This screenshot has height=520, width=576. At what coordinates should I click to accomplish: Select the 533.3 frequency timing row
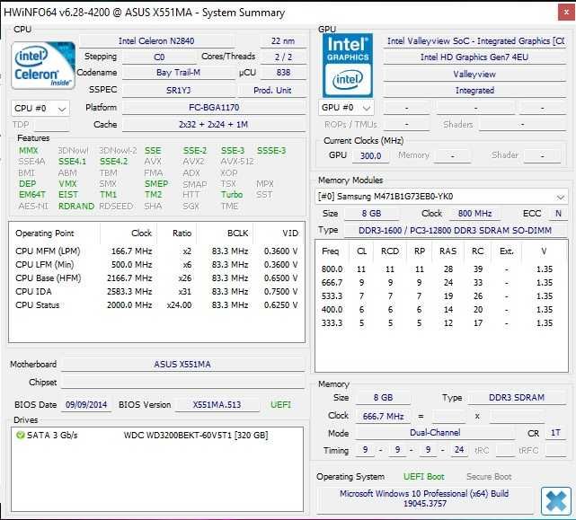coord(440,296)
